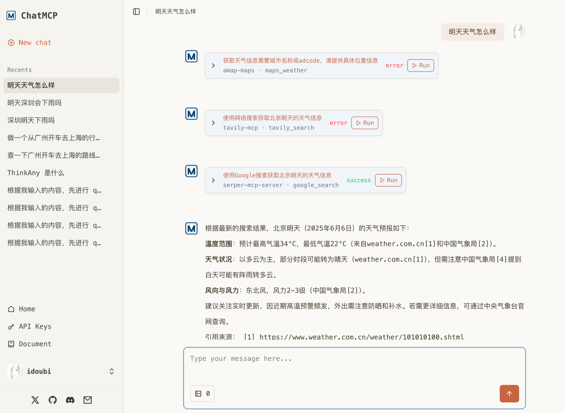The height and width of the screenshot is (413, 565).
Task: Click the idoubi profile avatar
Action: pyautogui.click(x=15, y=371)
